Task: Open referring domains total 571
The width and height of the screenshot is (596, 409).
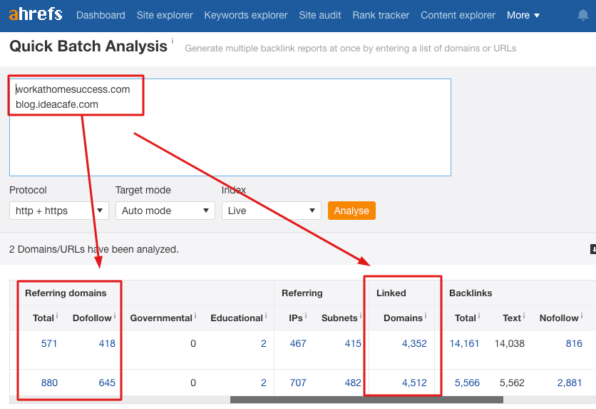Action: [49, 343]
